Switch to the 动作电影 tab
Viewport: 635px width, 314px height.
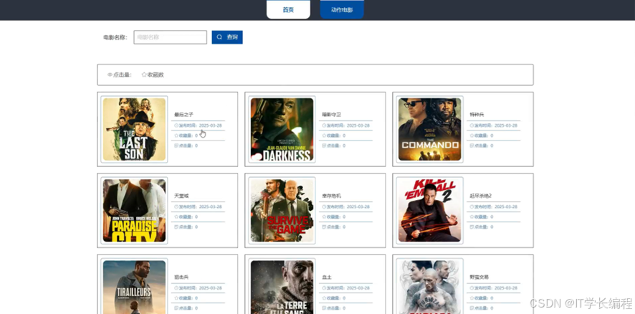[342, 10]
